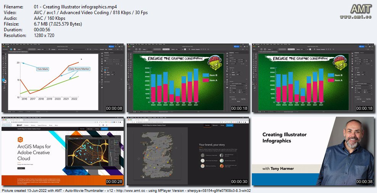Image resolution: width=377 pixels, height=193 pixels.
Task: Click the 20 value on the line chart axis
Action: point(18,63)
